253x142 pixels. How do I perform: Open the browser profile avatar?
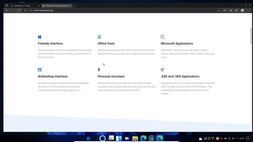coord(242,10)
